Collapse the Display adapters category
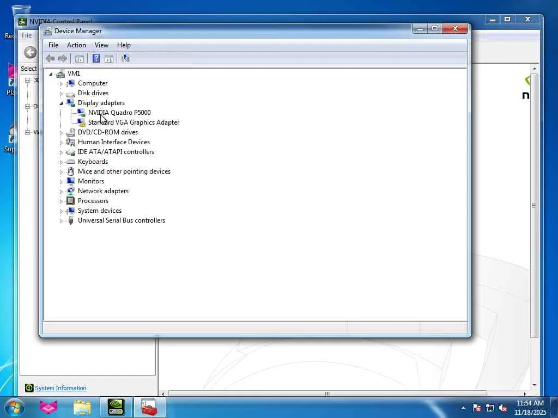Screen dimensions: 558x418 tap(61, 103)
